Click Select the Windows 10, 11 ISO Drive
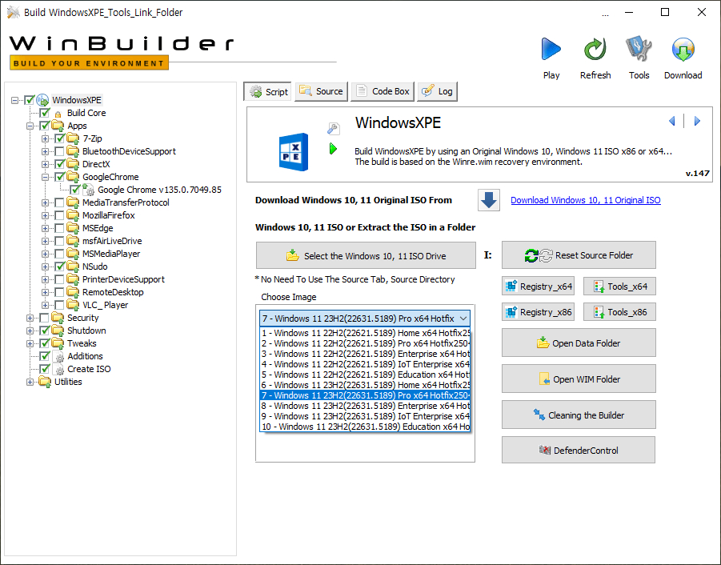 [x=366, y=255]
